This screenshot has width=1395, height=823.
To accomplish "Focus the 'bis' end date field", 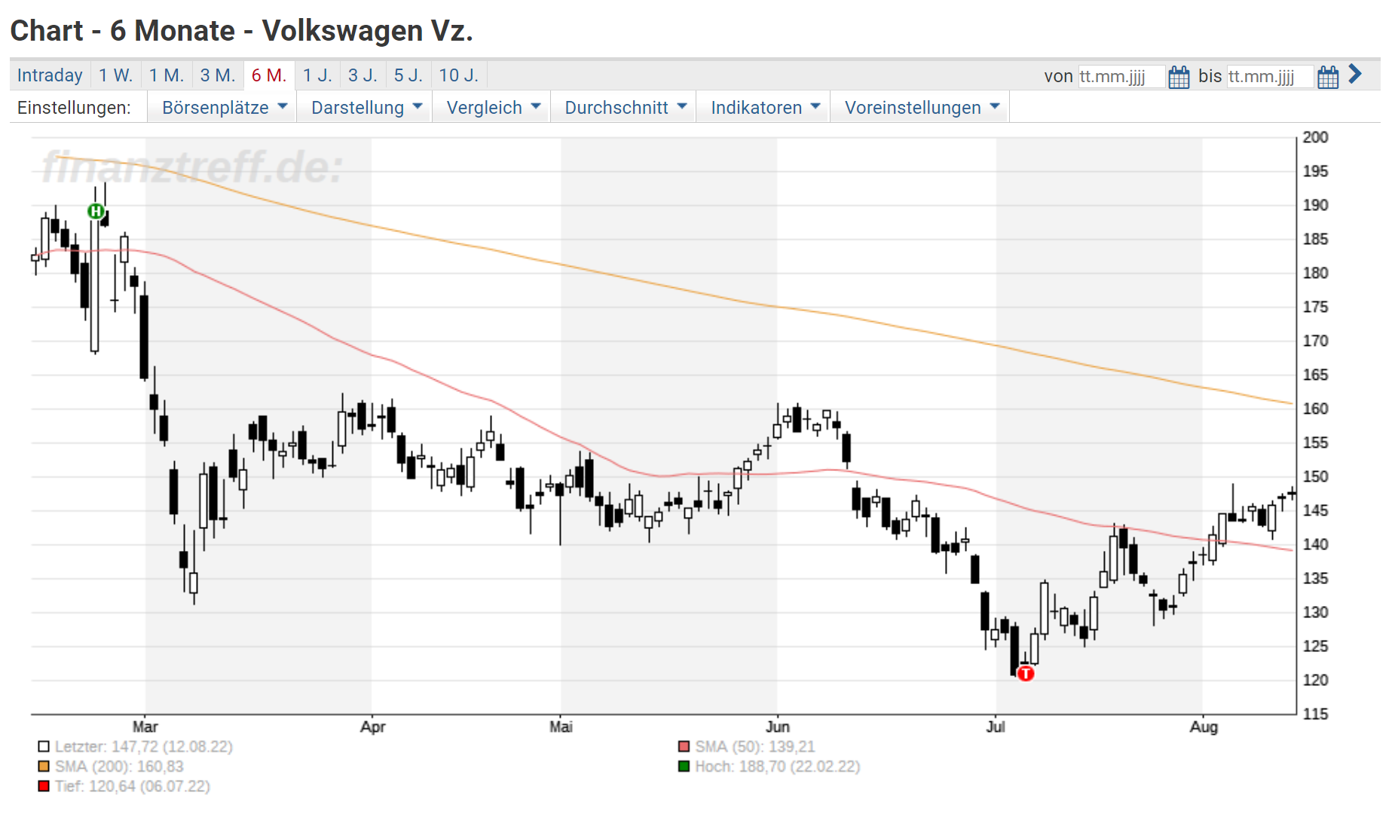I will pos(1270,77).
